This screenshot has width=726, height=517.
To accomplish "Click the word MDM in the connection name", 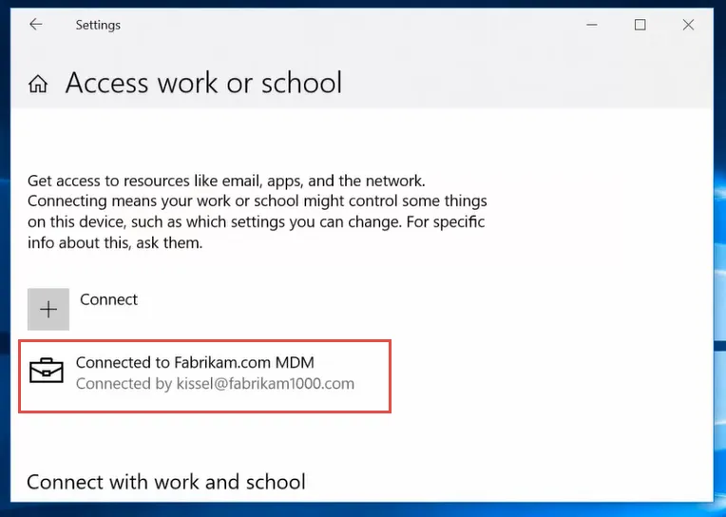I will [295, 362].
